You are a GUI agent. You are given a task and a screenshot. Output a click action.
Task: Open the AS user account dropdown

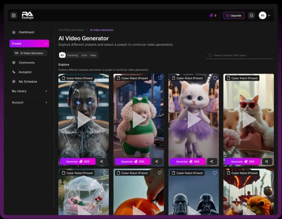click(265, 16)
